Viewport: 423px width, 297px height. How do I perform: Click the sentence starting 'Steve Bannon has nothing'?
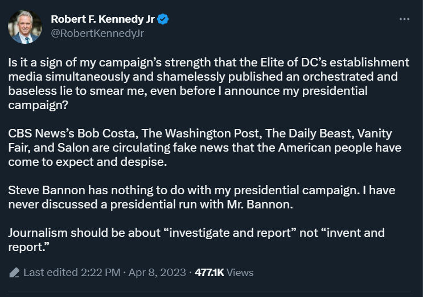pos(184,190)
